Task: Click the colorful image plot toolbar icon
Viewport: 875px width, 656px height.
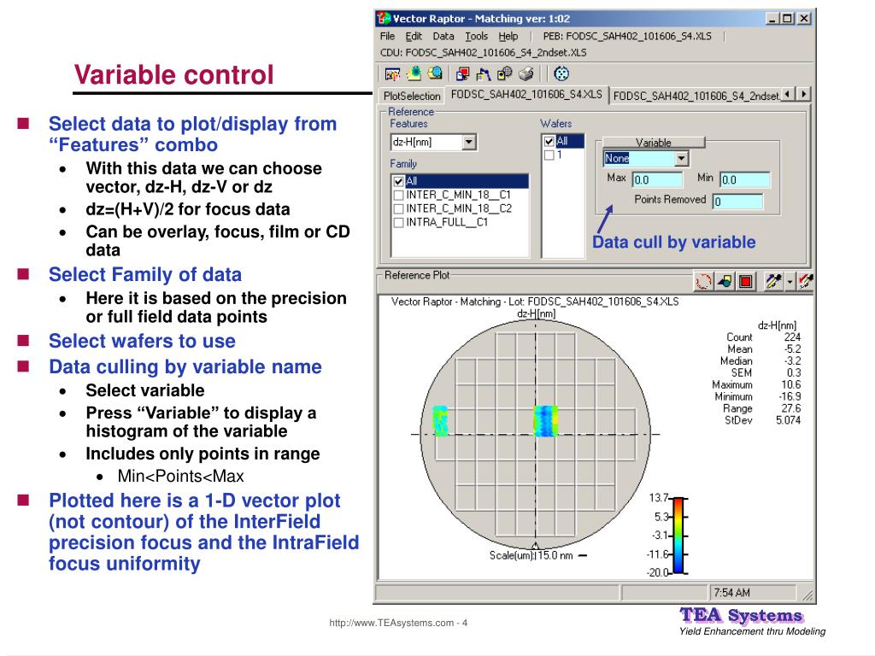Action: pos(393,73)
